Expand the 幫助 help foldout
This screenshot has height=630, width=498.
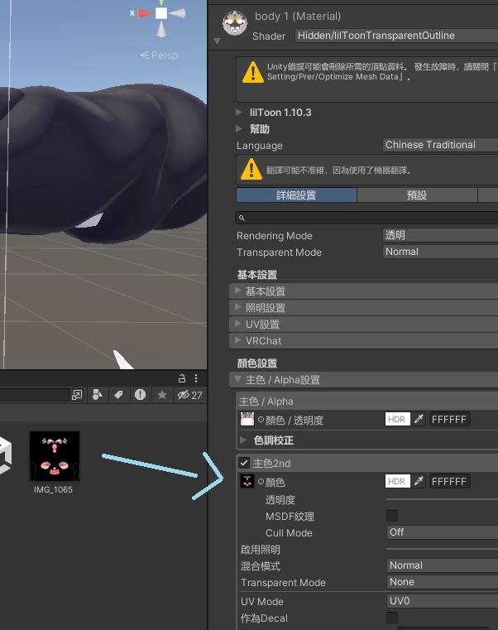coord(239,128)
